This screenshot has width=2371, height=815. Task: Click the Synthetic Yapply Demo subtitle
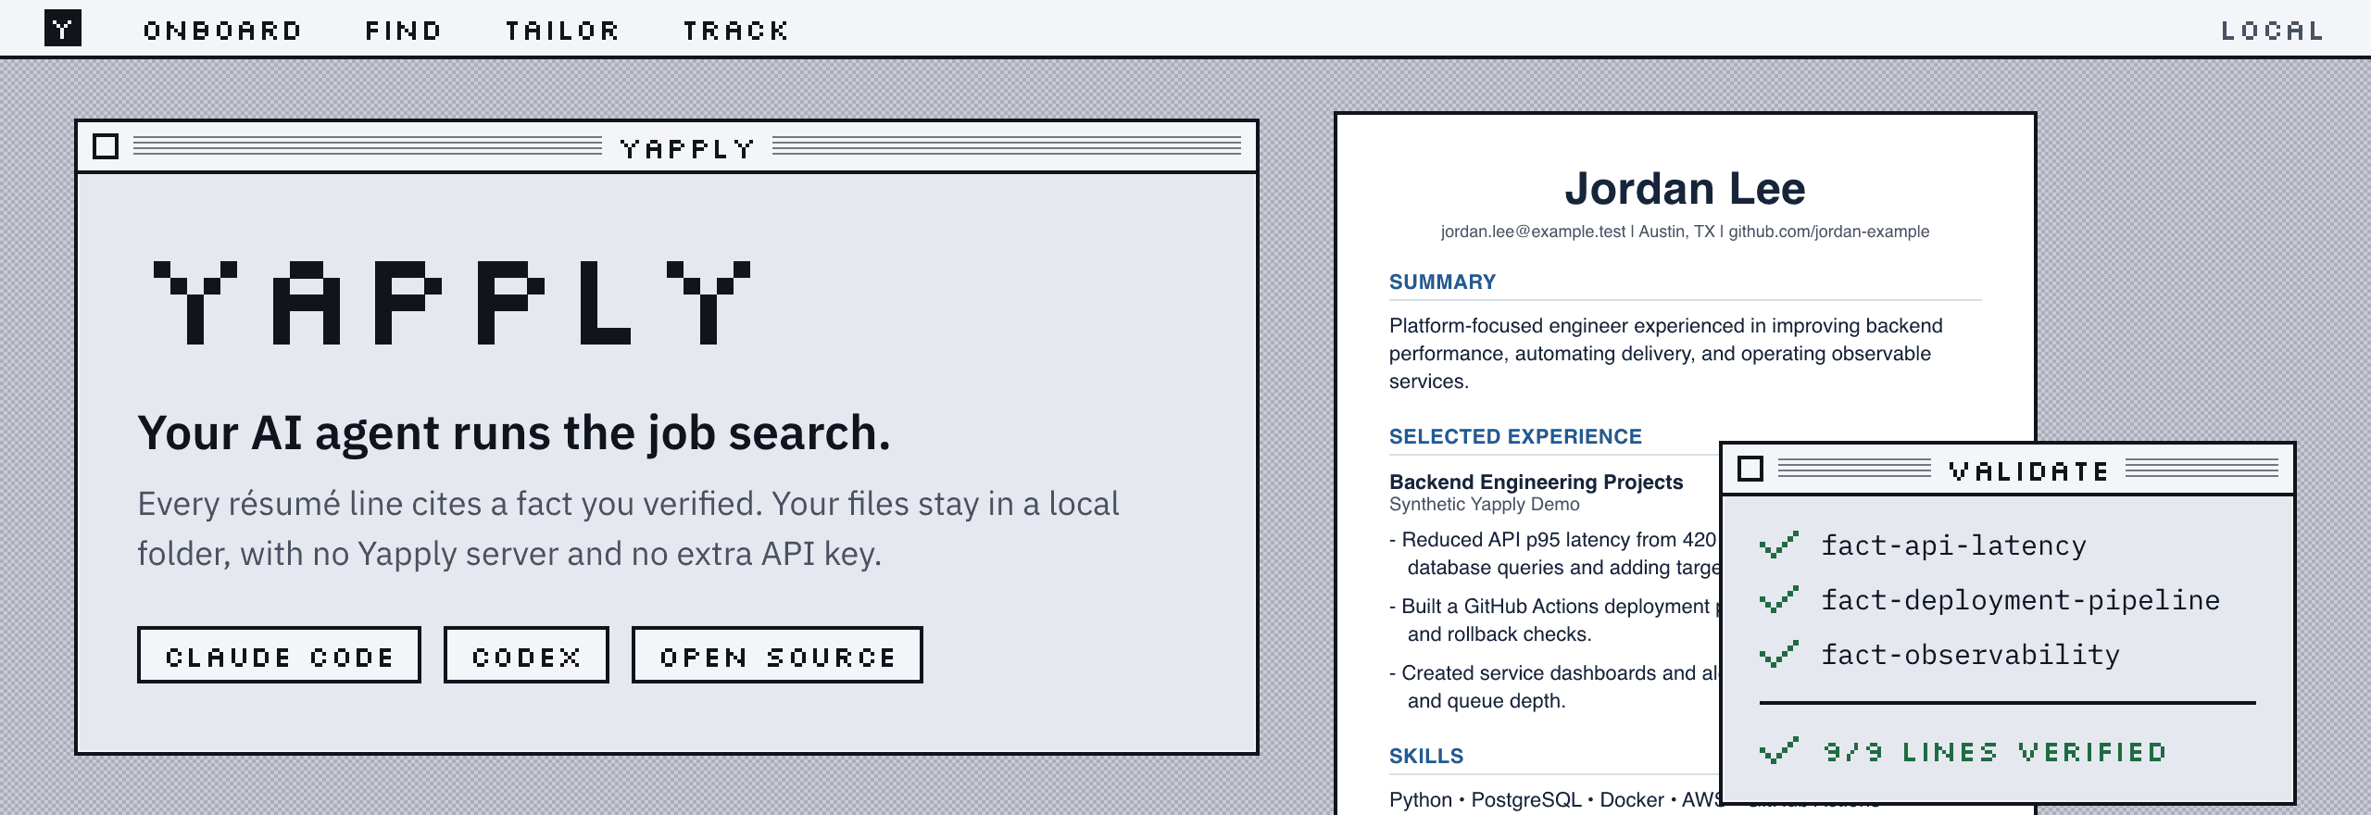point(1484,504)
